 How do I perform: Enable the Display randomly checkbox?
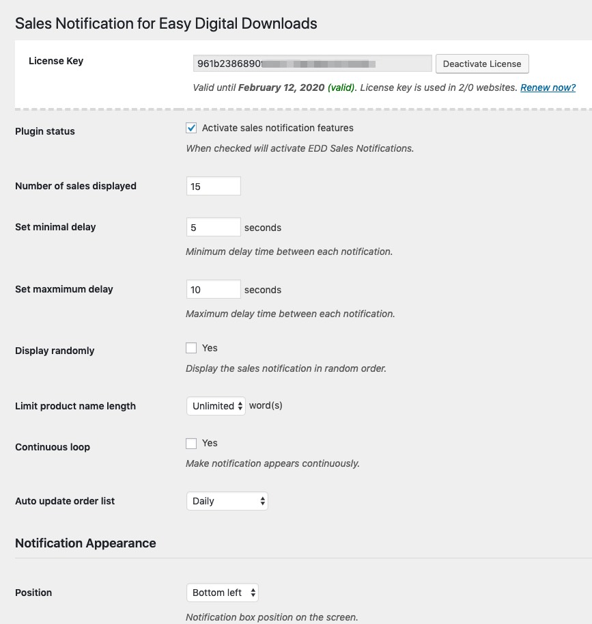point(191,348)
